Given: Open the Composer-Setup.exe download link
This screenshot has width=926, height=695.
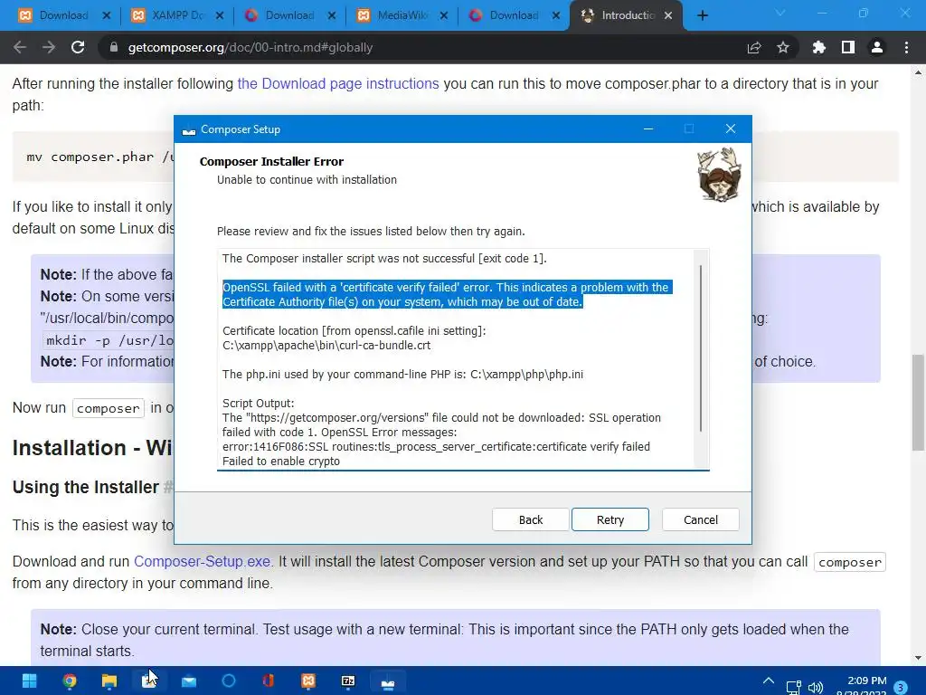Looking at the screenshot, I should click(202, 561).
